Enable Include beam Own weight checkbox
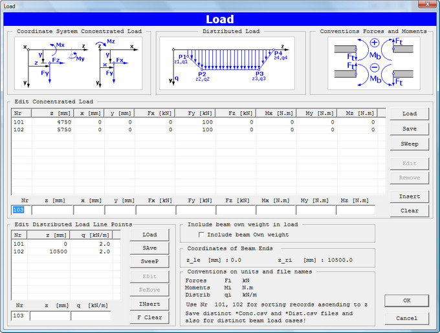This screenshot has width=440, height=333. pos(202,235)
